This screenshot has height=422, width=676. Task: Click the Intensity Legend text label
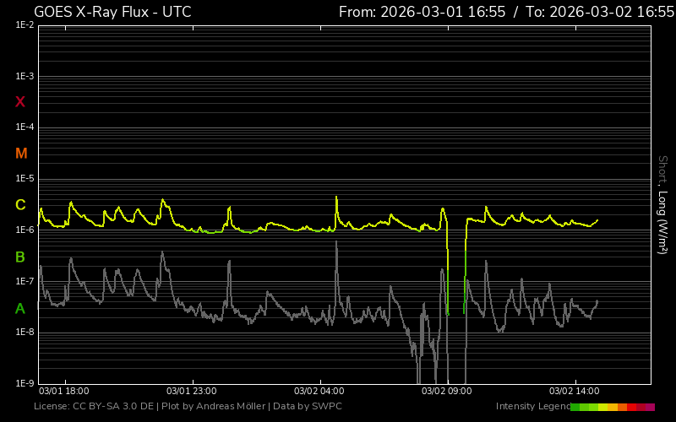pyautogui.click(x=532, y=407)
